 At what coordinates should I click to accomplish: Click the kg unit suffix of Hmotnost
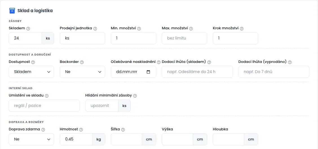click(x=99, y=139)
